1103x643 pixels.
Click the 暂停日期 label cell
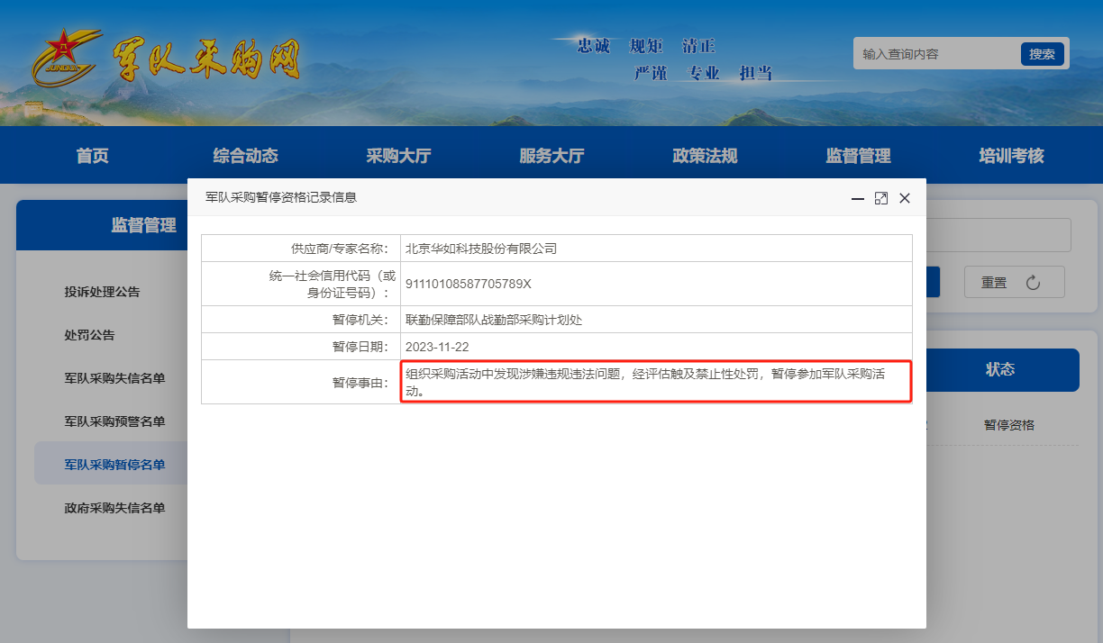[301, 347]
